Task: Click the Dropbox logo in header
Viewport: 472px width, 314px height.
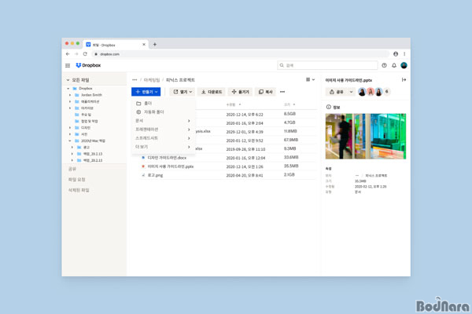Action: click(88, 65)
